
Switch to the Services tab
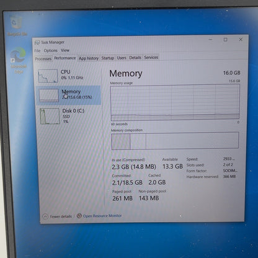tap(151, 58)
